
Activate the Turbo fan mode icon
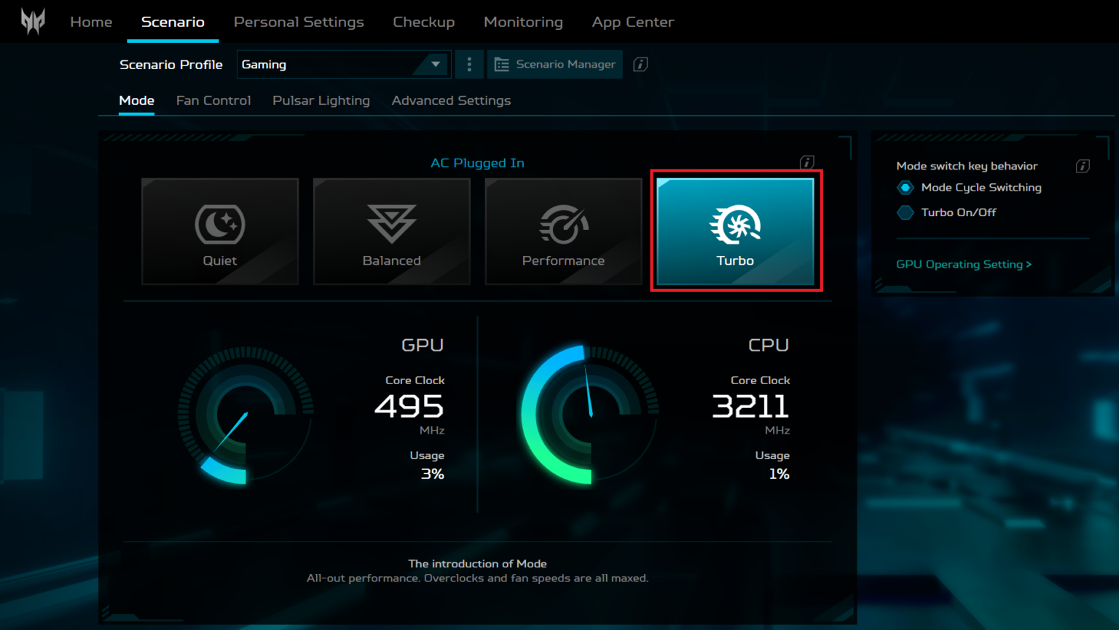tap(735, 226)
